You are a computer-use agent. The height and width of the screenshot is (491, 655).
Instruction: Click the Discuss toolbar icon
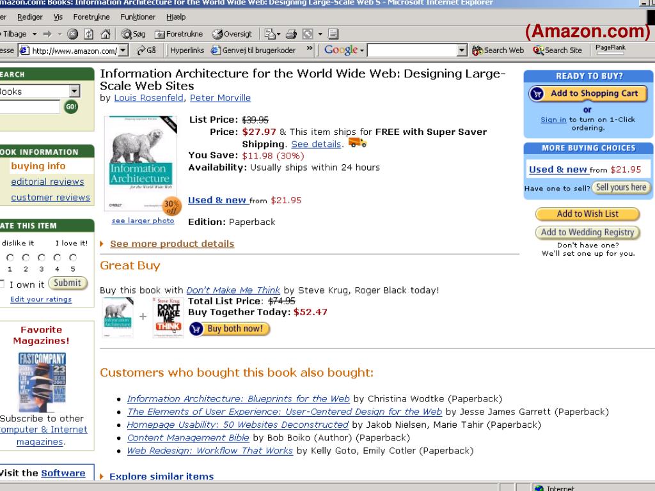(x=333, y=34)
